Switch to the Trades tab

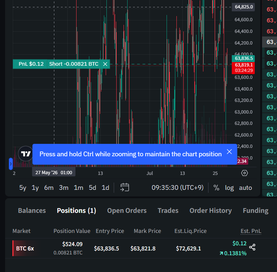click(x=168, y=211)
